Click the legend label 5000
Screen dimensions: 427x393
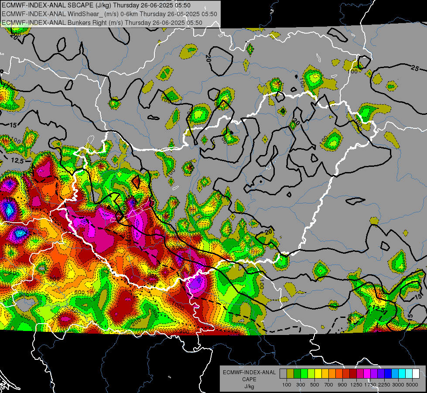click(412, 385)
